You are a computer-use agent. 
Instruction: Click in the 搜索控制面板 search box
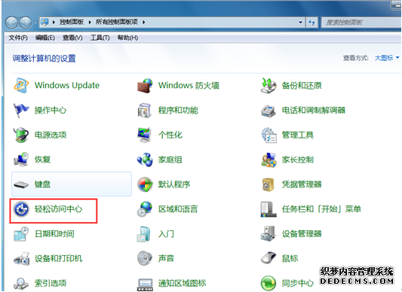pos(361,23)
